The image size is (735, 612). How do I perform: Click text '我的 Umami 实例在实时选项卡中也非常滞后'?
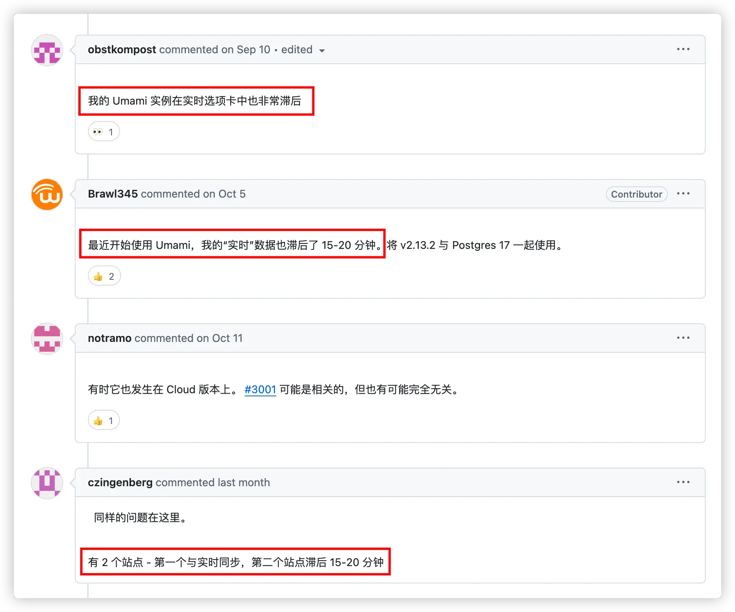[x=194, y=101]
